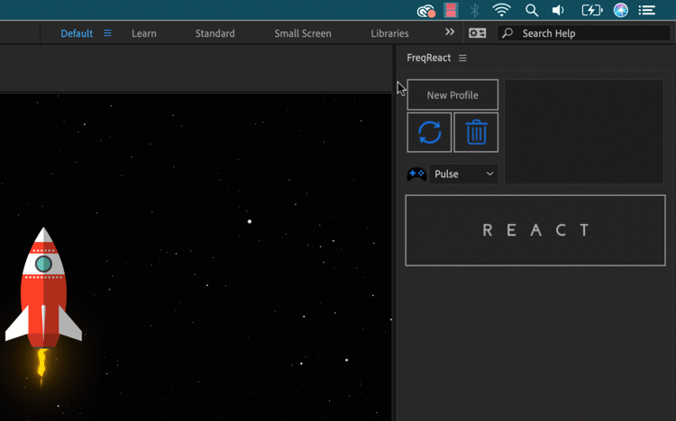Open the Notification Center list icon
The image size is (676, 421).
pos(647,11)
